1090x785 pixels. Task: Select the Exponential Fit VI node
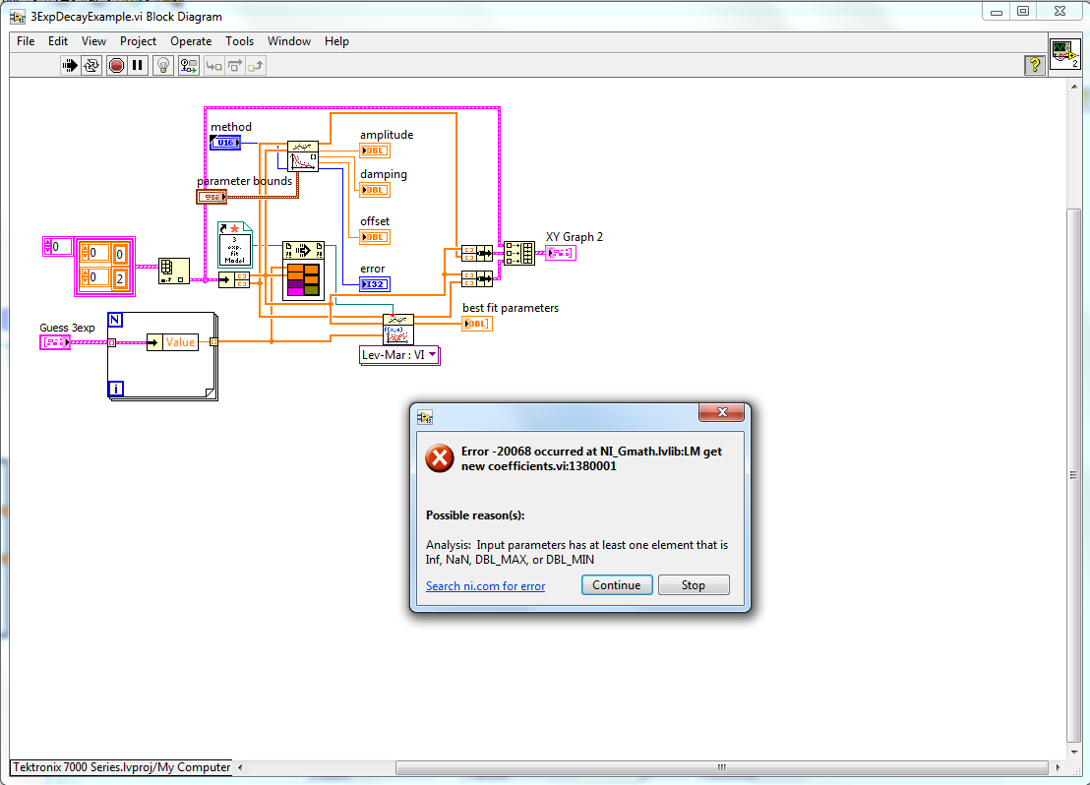303,156
